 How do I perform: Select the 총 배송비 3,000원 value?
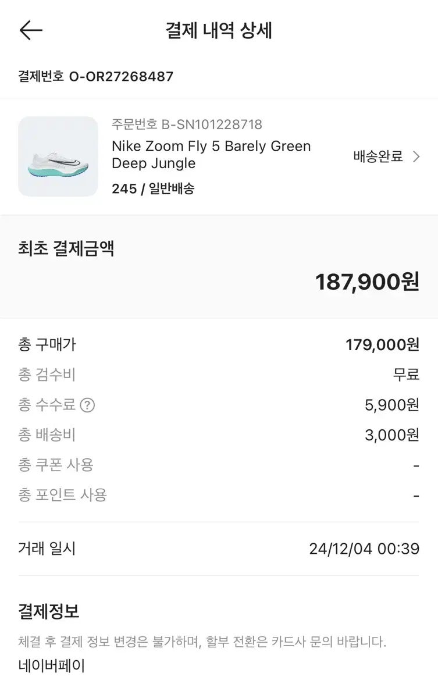point(392,435)
